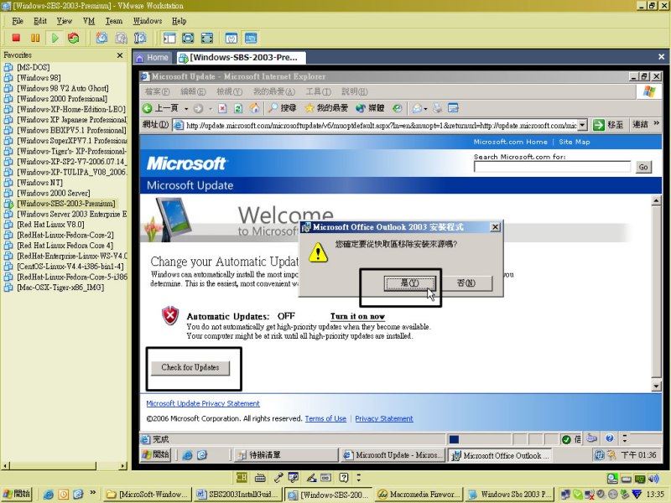Expand hidden quick launch icons in host taskbar
Viewport: 671px width, 503px height.
pos(93,493)
